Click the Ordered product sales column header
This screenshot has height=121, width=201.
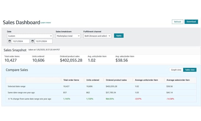[116, 80]
